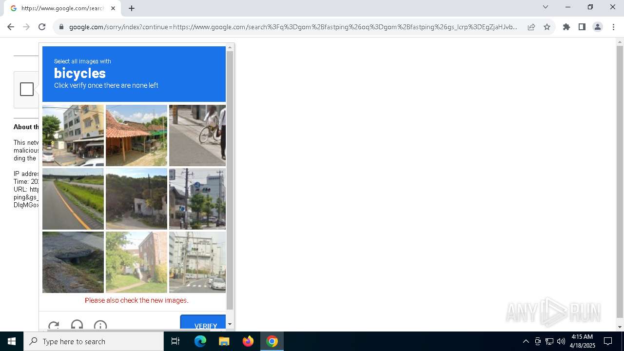Toggle Chrome side panel
Viewport: 624px width, 351px height.
(582, 27)
